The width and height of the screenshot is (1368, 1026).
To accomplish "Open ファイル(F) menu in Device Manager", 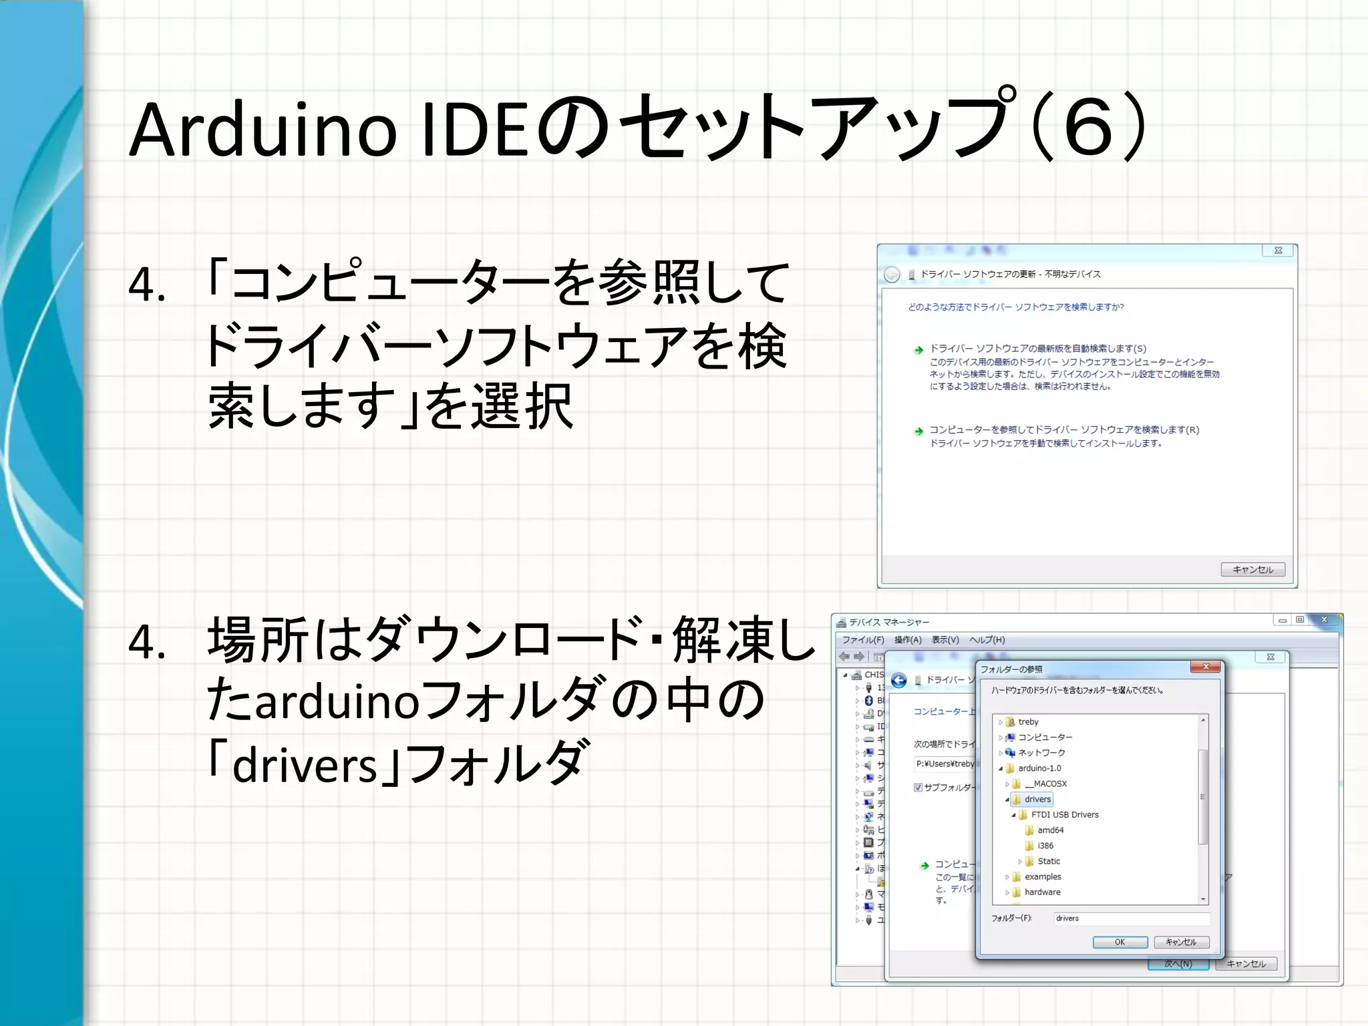I will 862,640.
